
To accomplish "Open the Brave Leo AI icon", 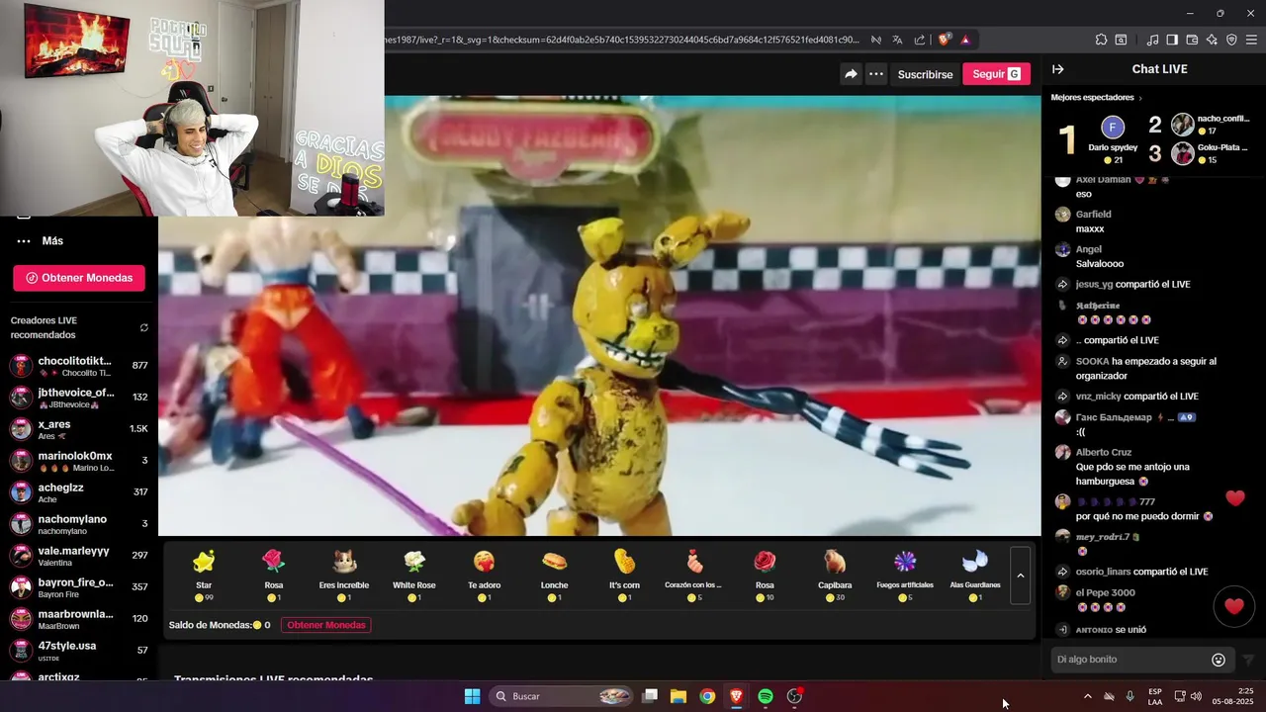I will 1212,40.
